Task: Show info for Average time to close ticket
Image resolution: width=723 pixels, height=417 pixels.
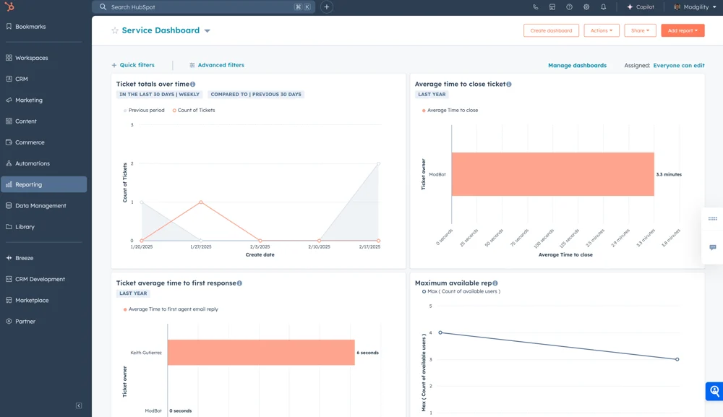Action: point(509,85)
